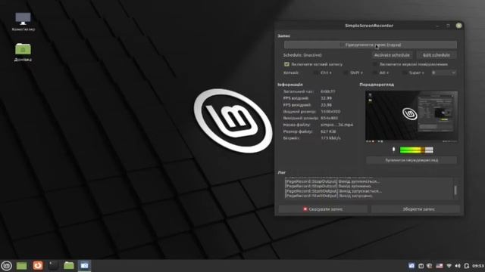
Task: Toggle the Super + hotkey modifier checkbox
Action: [x=404, y=73]
